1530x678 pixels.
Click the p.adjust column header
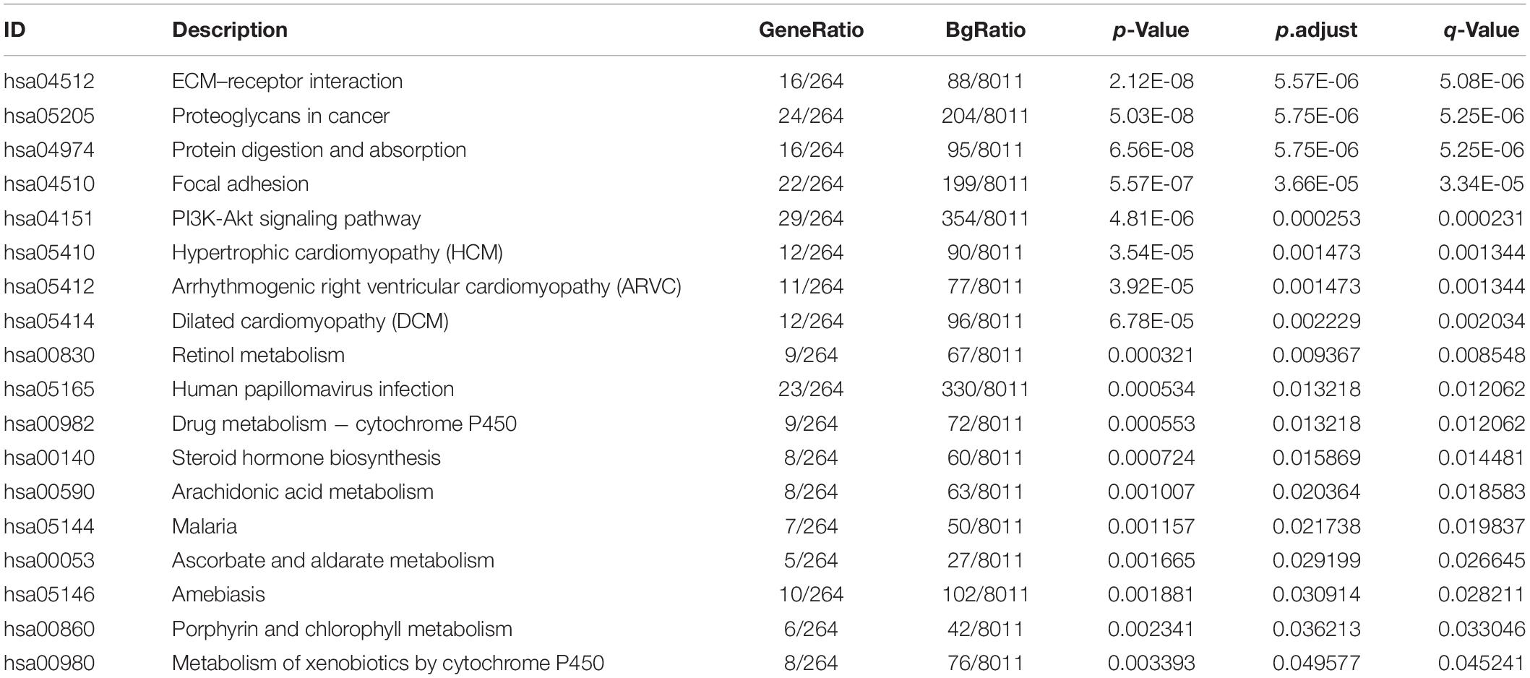(1315, 30)
